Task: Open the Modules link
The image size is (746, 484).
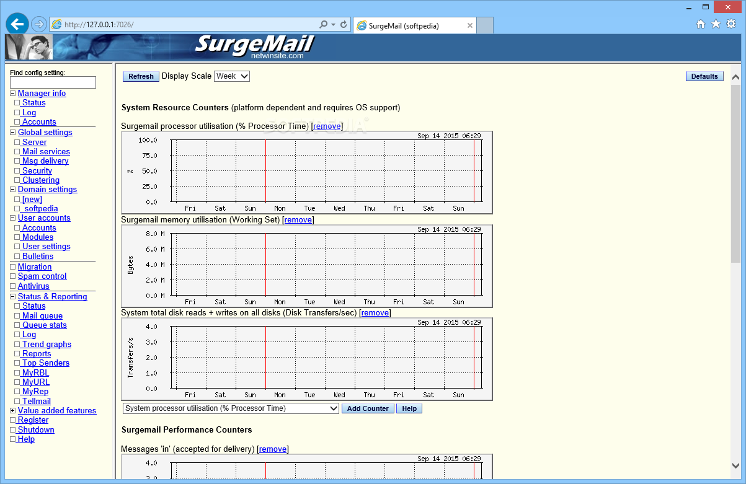Action: [38, 237]
